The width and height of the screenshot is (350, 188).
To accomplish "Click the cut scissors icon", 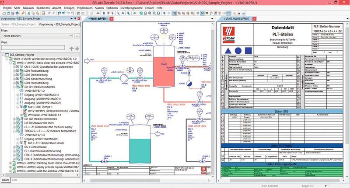I will point(29,14).
